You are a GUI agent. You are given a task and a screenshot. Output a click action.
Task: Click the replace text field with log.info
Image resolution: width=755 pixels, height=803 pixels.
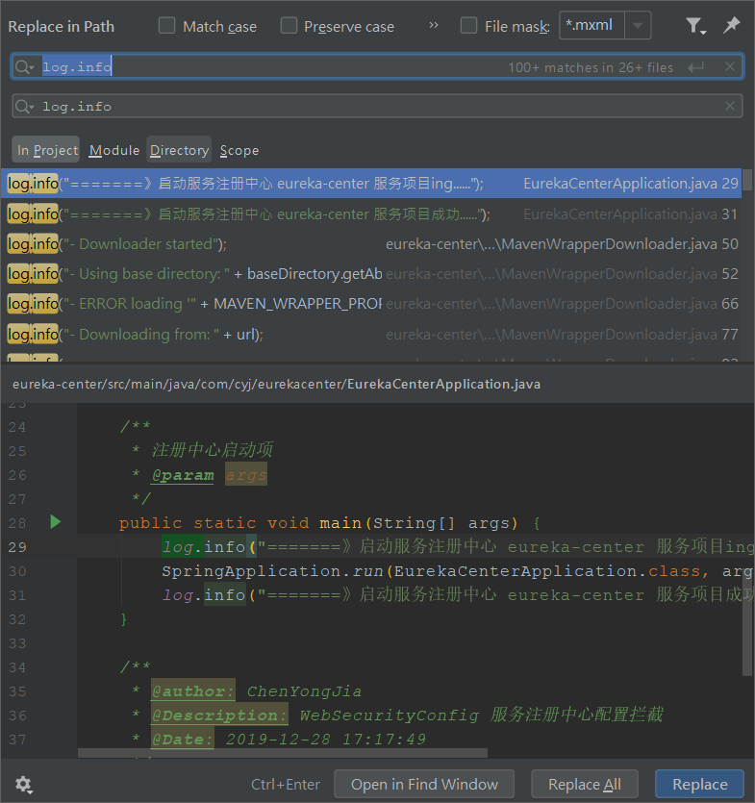[379, 107]
